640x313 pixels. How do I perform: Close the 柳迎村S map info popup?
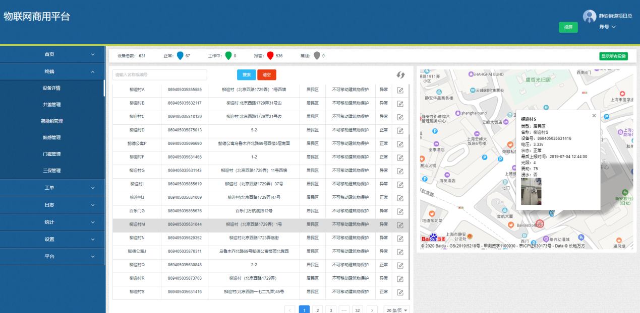pos(594,116)
